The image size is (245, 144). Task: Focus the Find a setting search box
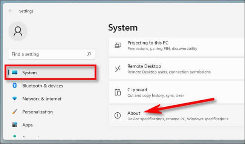coord(52,54)
